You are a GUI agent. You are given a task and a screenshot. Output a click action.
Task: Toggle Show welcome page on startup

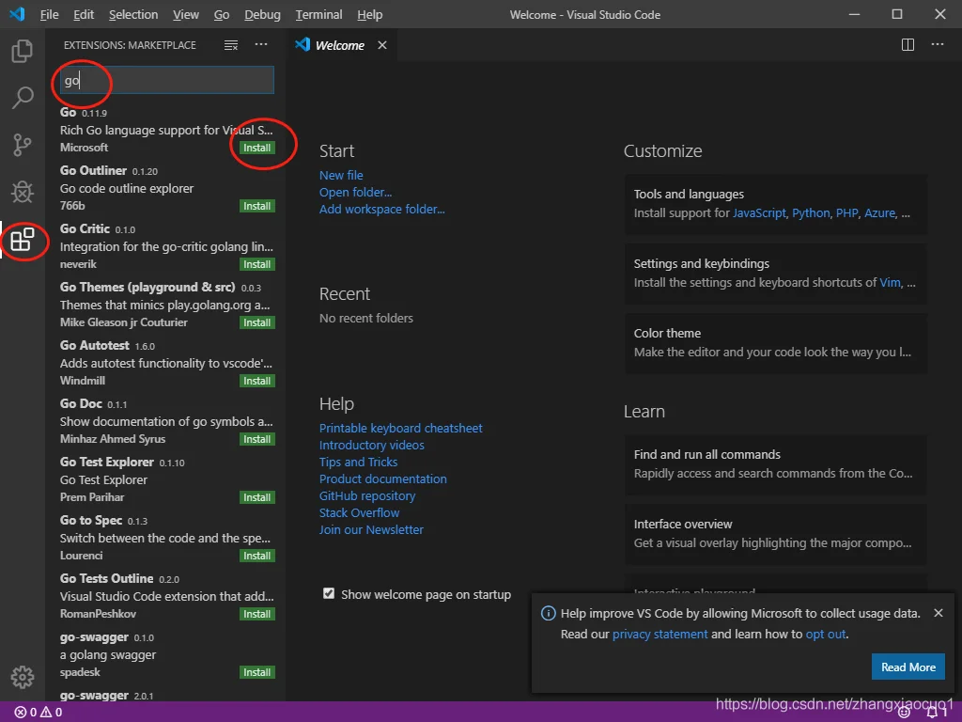pyautogui.click(x=329, y=594)
